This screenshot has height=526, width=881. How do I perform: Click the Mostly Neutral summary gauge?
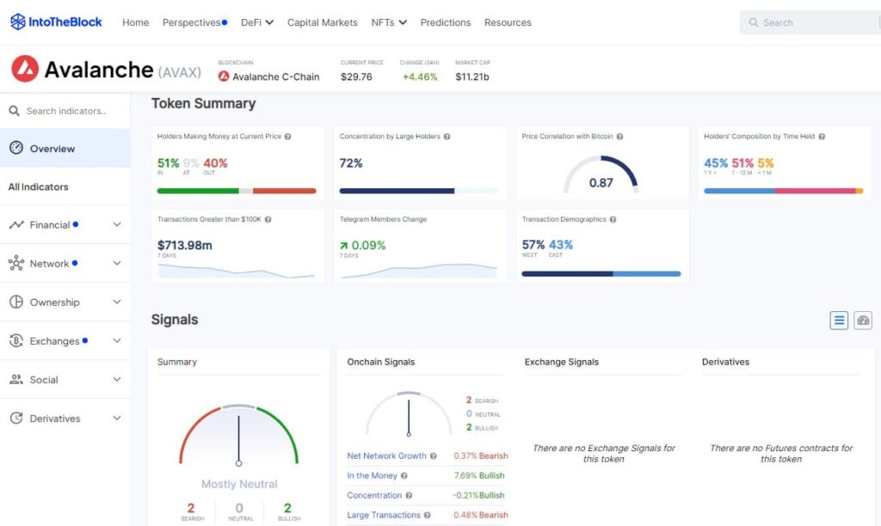coord(239,435)
